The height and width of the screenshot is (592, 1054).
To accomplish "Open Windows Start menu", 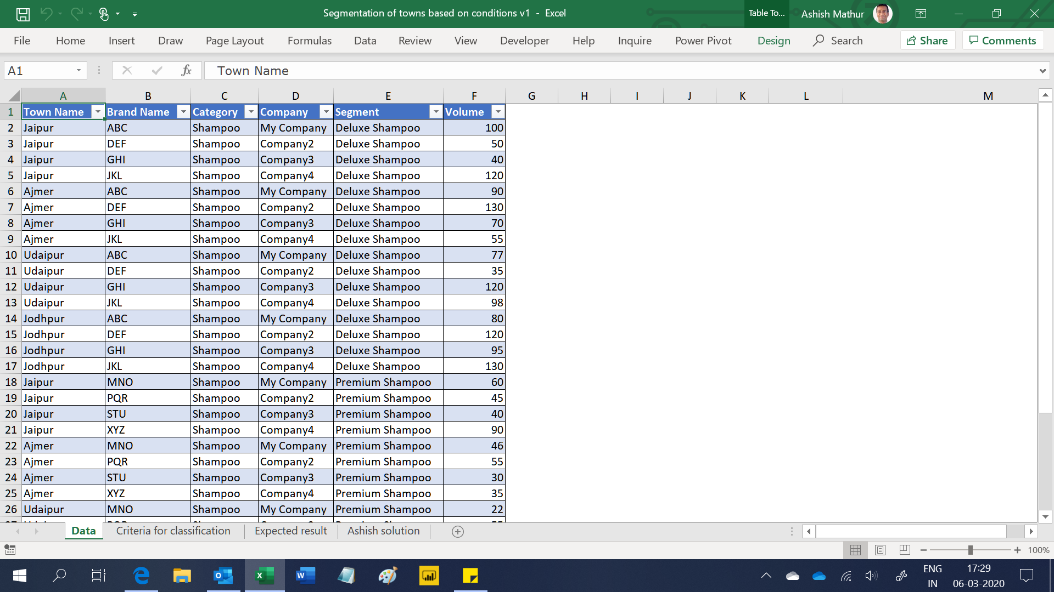I will point(19,576).
